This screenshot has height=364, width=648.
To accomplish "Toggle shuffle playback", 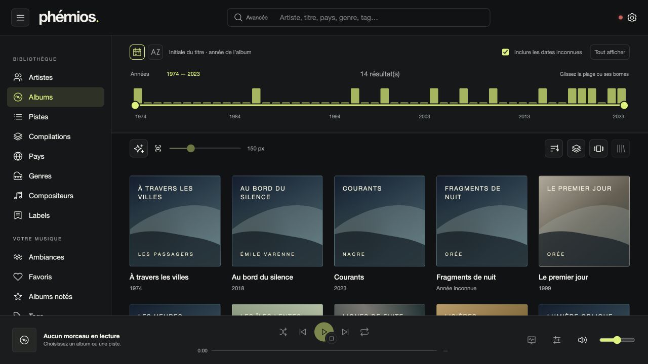I will pyautogui.click(x=283, y=332).
